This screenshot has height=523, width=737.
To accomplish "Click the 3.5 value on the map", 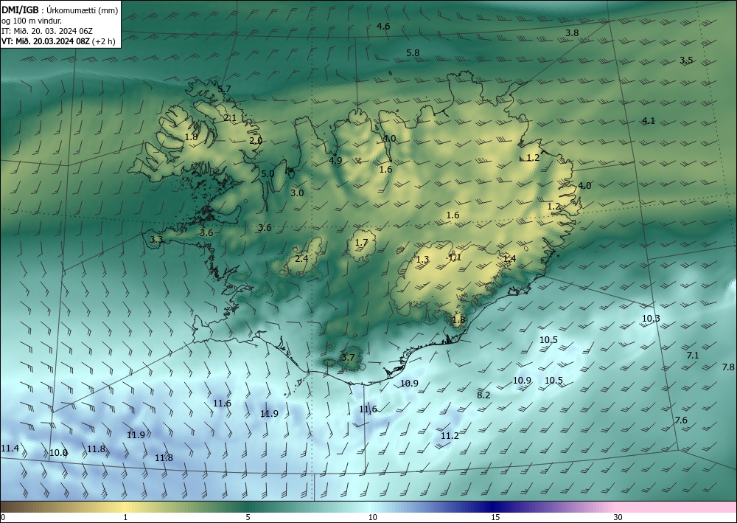I will point(686,60).
